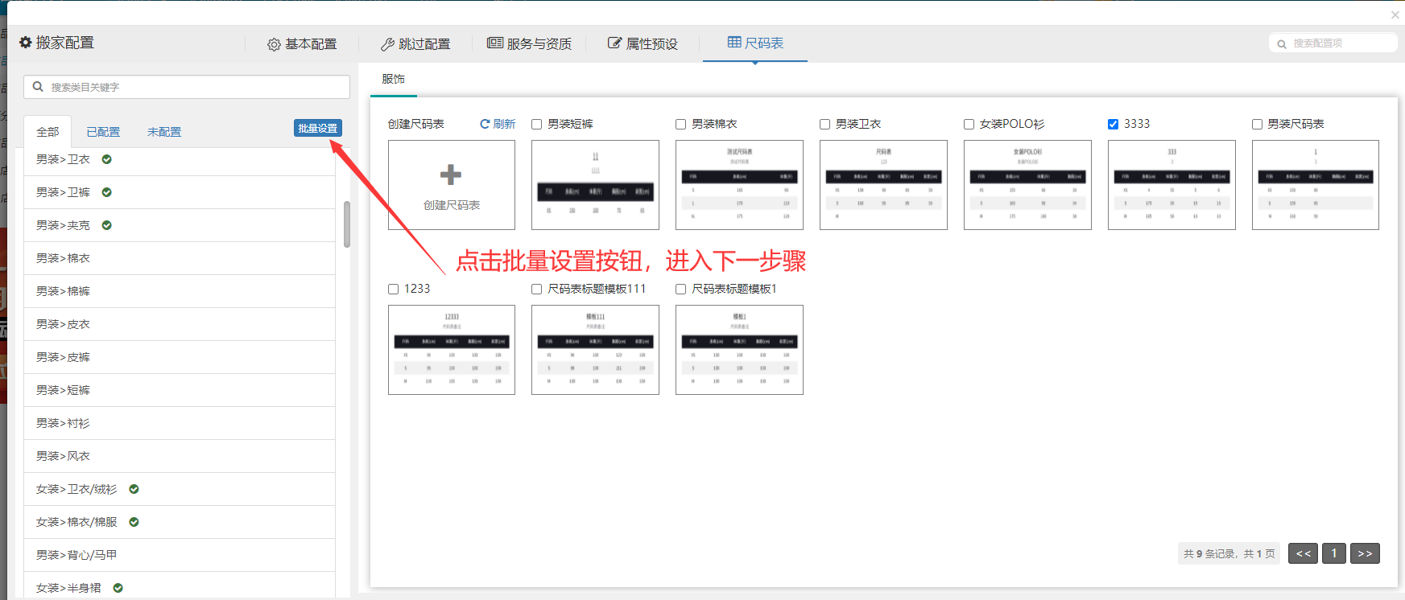Viewport: 1405px width, 600px height.
Task: Click the gear icon of 基本配置
Action: click(x=274, y=44)
